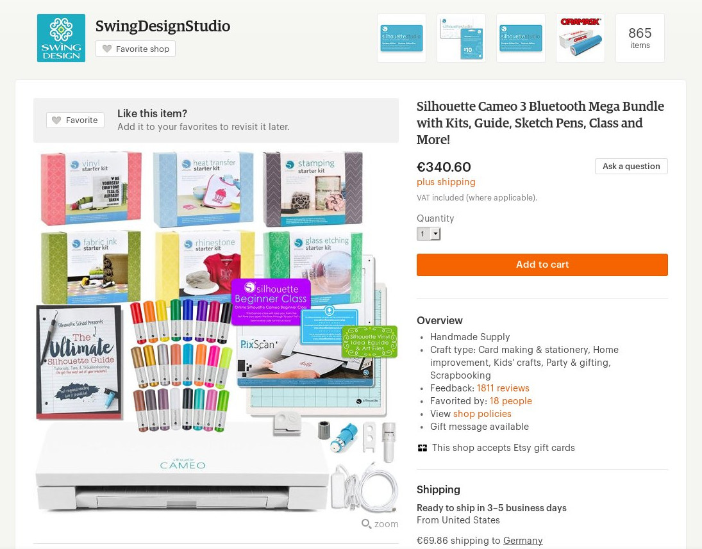Change shipping country via Germany link
Screen dimensions: 702x549
coord(522,541)
